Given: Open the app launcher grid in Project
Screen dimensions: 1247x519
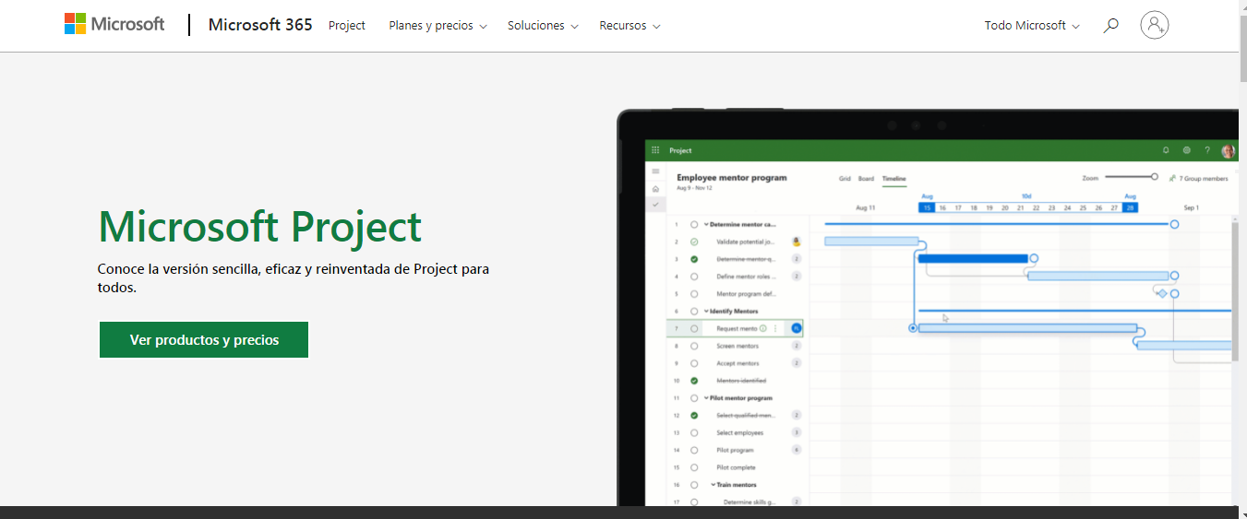Looking at the screenshot, I should (656, 150).
